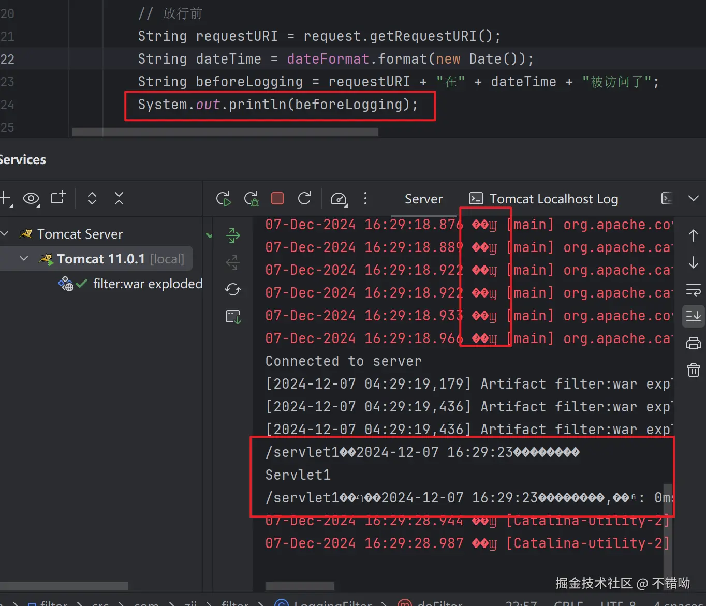This screenshot has height=606, width=706.
Task: Open the profiler gauge icon
Action: pyautogui.click(x=339, y=199)
